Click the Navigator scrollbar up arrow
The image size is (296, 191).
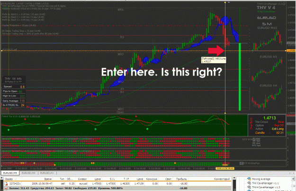(x=293, y=179)
